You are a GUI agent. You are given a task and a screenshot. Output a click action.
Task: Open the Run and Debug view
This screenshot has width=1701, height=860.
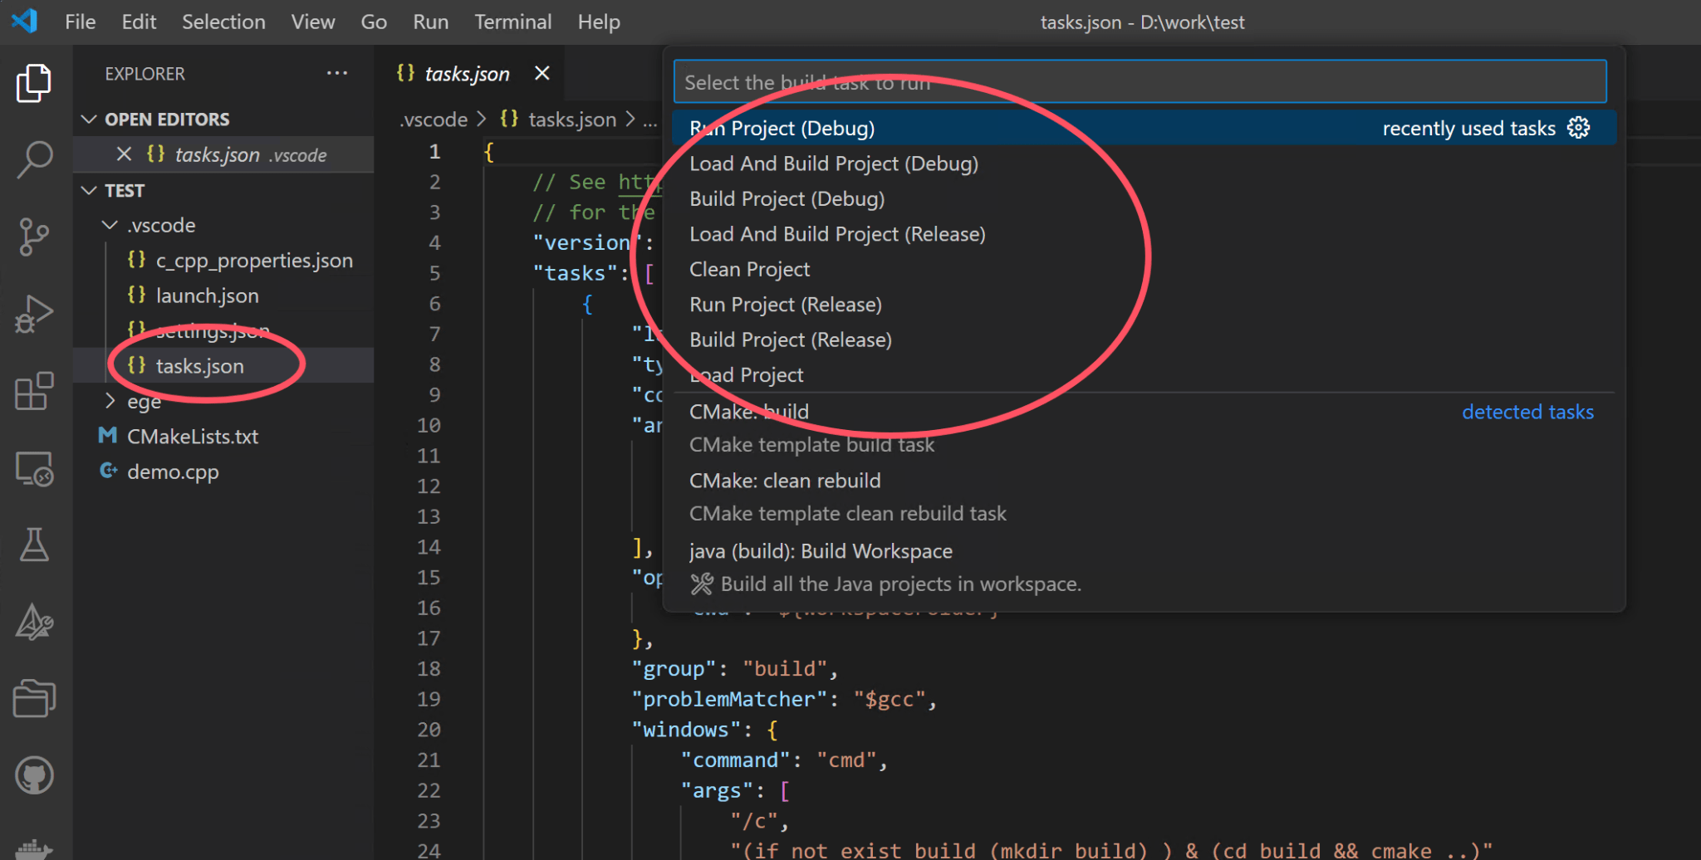[x=34, y=314]
